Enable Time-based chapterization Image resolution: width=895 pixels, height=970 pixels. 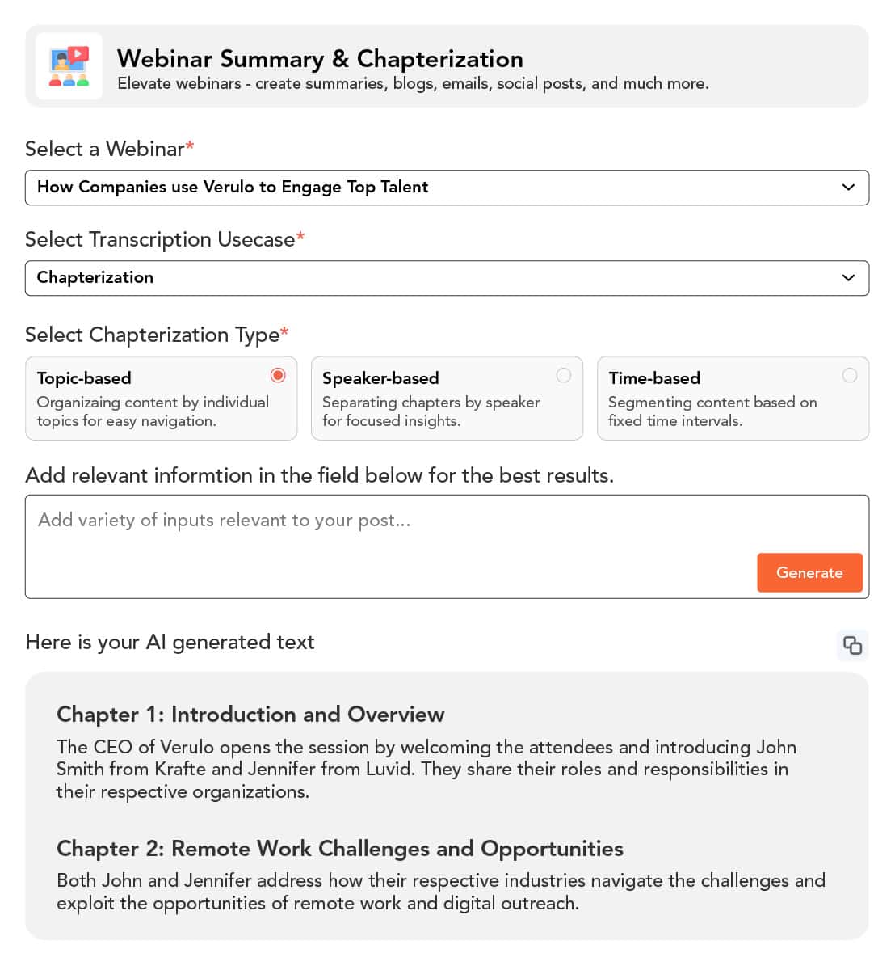point(850,375)
